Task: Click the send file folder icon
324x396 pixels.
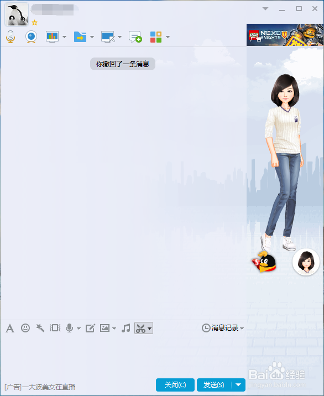Action: point(80,37)
